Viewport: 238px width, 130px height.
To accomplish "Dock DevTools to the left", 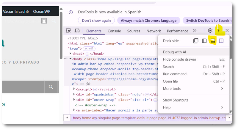I will click(204, 41).
